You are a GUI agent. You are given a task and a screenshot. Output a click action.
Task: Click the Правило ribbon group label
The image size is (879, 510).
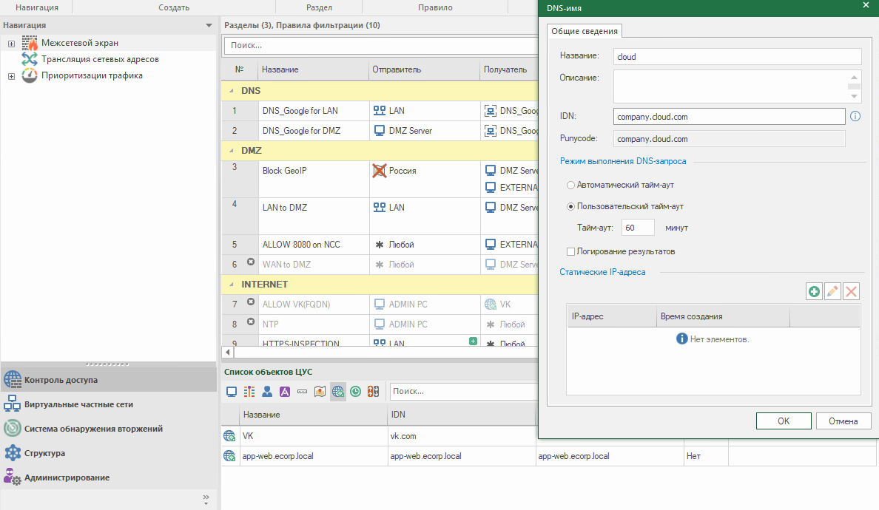click(435, 7)
